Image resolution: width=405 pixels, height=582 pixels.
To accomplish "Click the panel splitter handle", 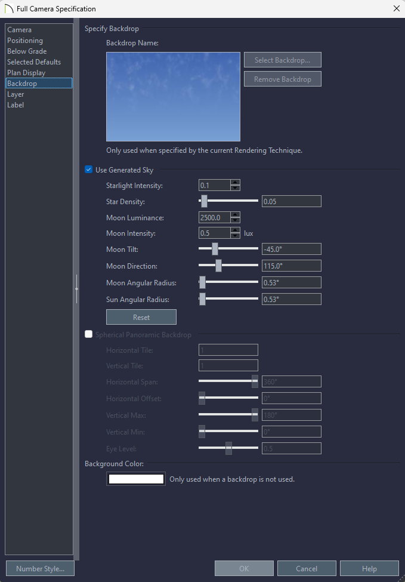I will tap(76, 289).
